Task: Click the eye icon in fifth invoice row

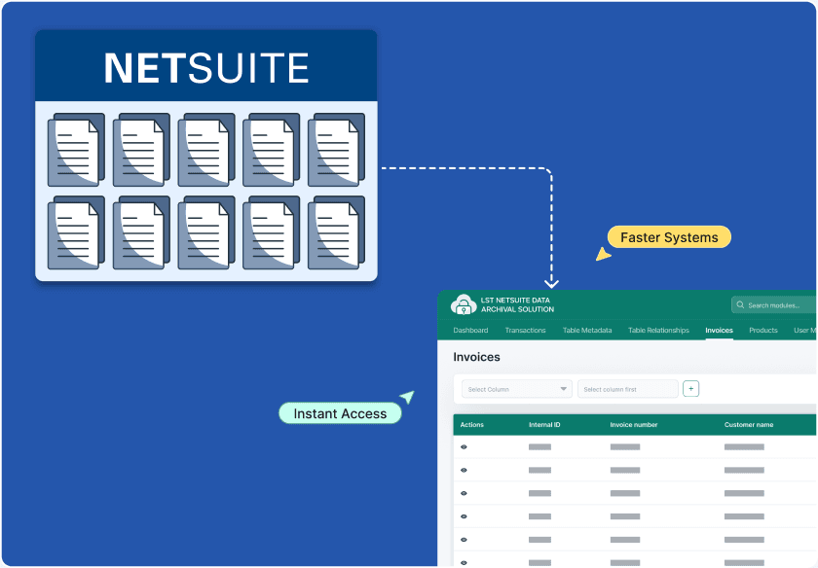Action: [x=464, y=540]
